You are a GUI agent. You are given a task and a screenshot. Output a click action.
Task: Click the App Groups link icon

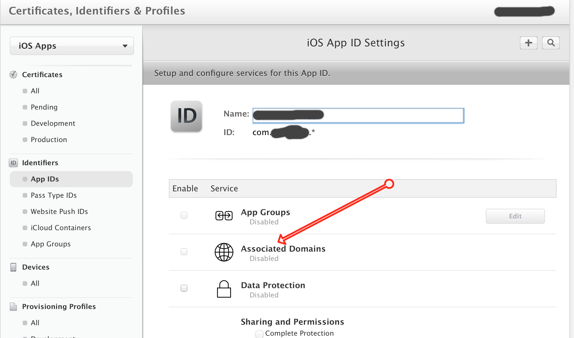click(224, 216)
